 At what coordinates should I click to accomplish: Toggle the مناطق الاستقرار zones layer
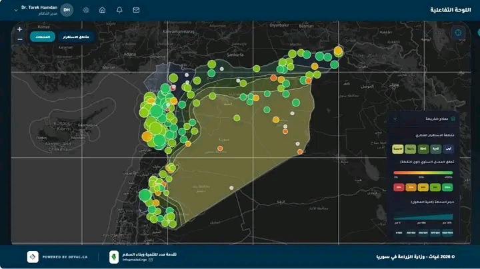75,37
